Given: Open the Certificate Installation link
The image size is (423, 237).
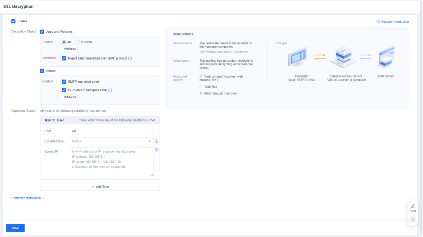Looking at the screenshot, I should tap(26, 198).
